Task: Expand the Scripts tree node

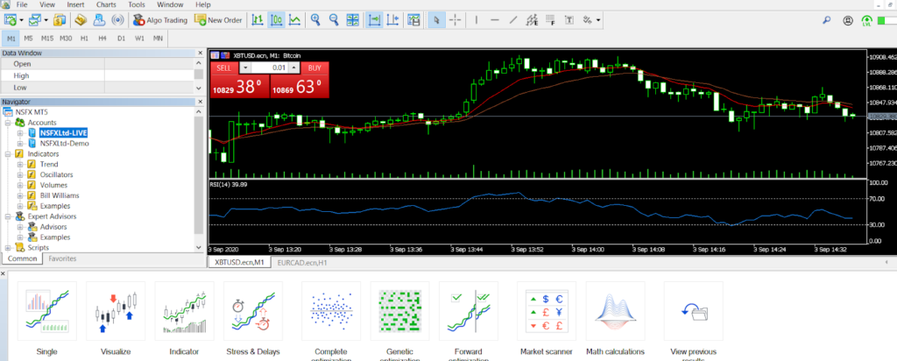Action: (x=8, y=248)
